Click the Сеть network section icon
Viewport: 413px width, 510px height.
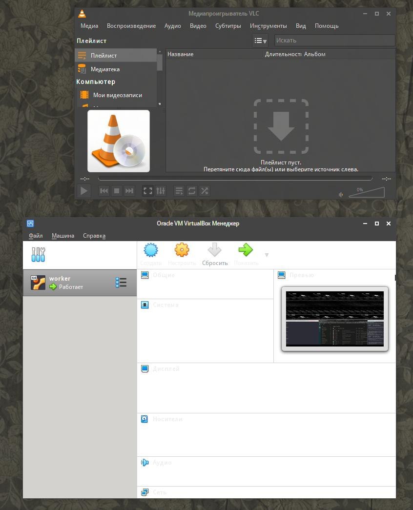[x=145, y=492]
